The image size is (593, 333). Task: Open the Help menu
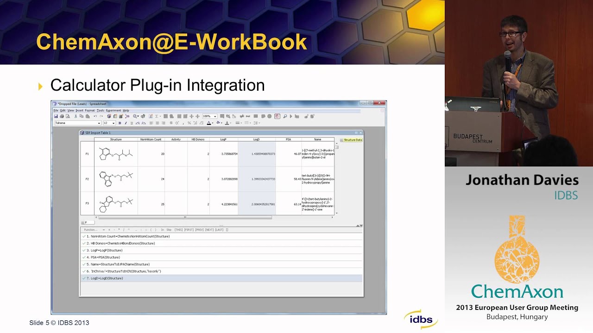pyautogui.click(x=126, y=111)
